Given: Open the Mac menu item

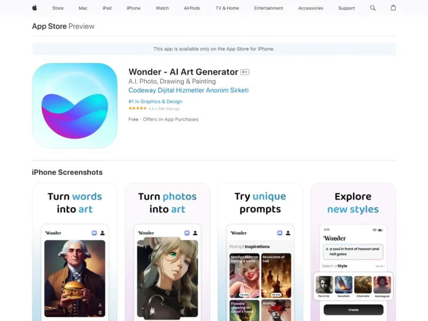Looking at the screenshot, I should pyautogui.click(x=83, y=8).
